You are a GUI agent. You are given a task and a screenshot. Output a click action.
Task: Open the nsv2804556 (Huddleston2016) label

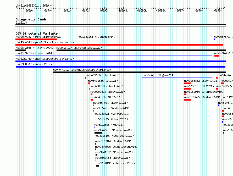coord(116,147)
